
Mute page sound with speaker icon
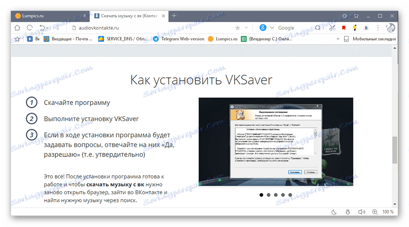coord(362,212)
